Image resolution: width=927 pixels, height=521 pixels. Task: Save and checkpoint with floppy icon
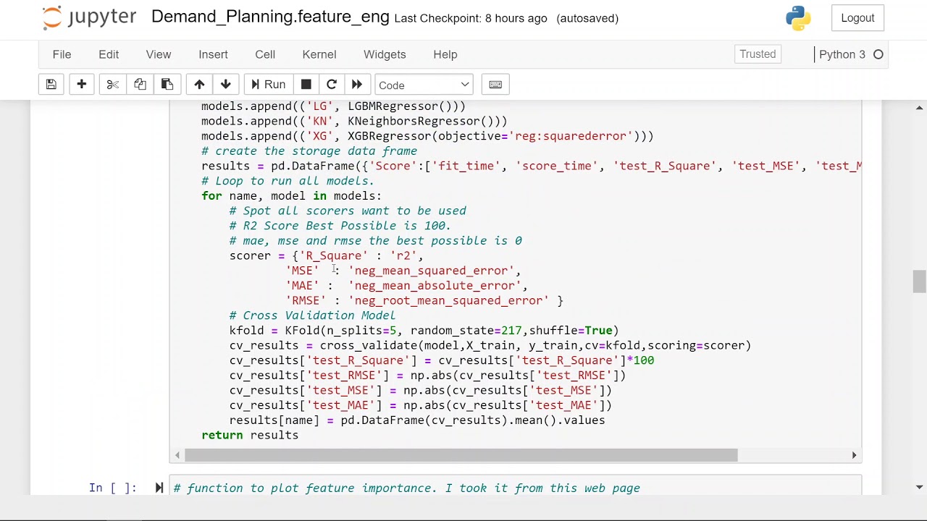[51, 85]
